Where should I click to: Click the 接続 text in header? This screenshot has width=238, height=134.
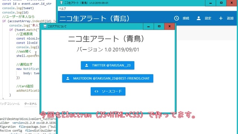coord(186,18)
